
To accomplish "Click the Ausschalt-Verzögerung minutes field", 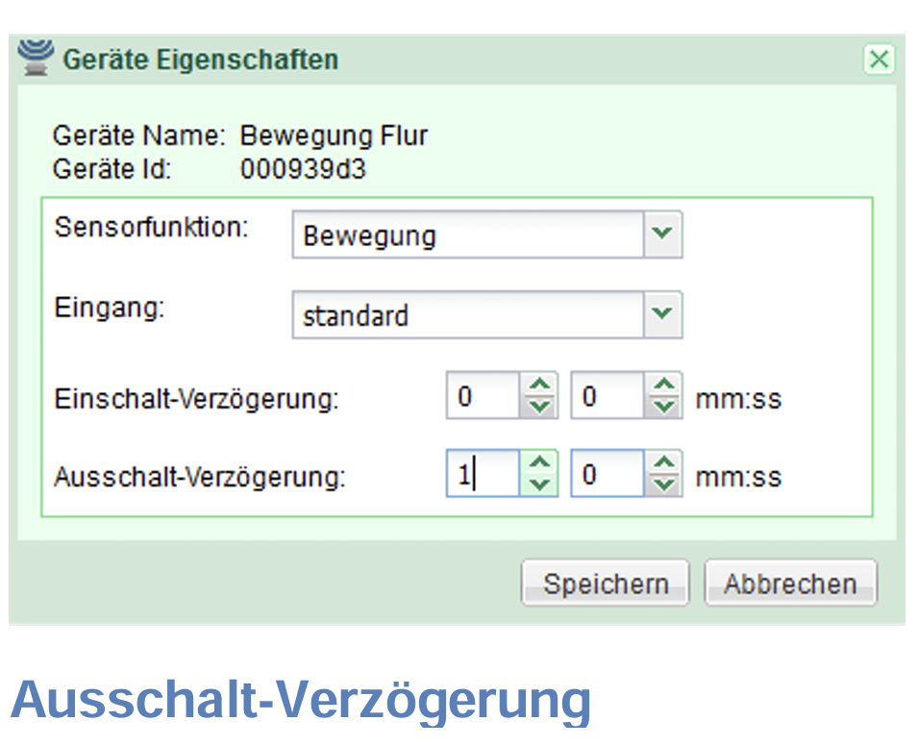I will 483,475.
